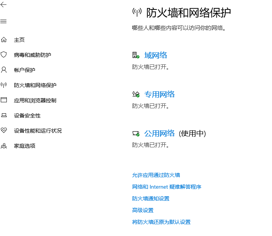The width and height of the screenshot is (272, 236).
Task: Click 将防火墙还原为默认设置 link
Action: (161, 222)
